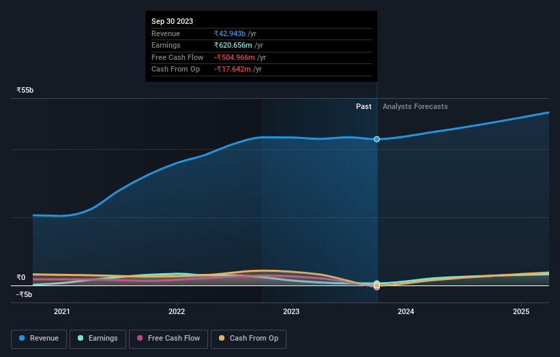This screenshot has height=357, width=560.
Task: Toggle the Revenue legend series
Action: 39,339
